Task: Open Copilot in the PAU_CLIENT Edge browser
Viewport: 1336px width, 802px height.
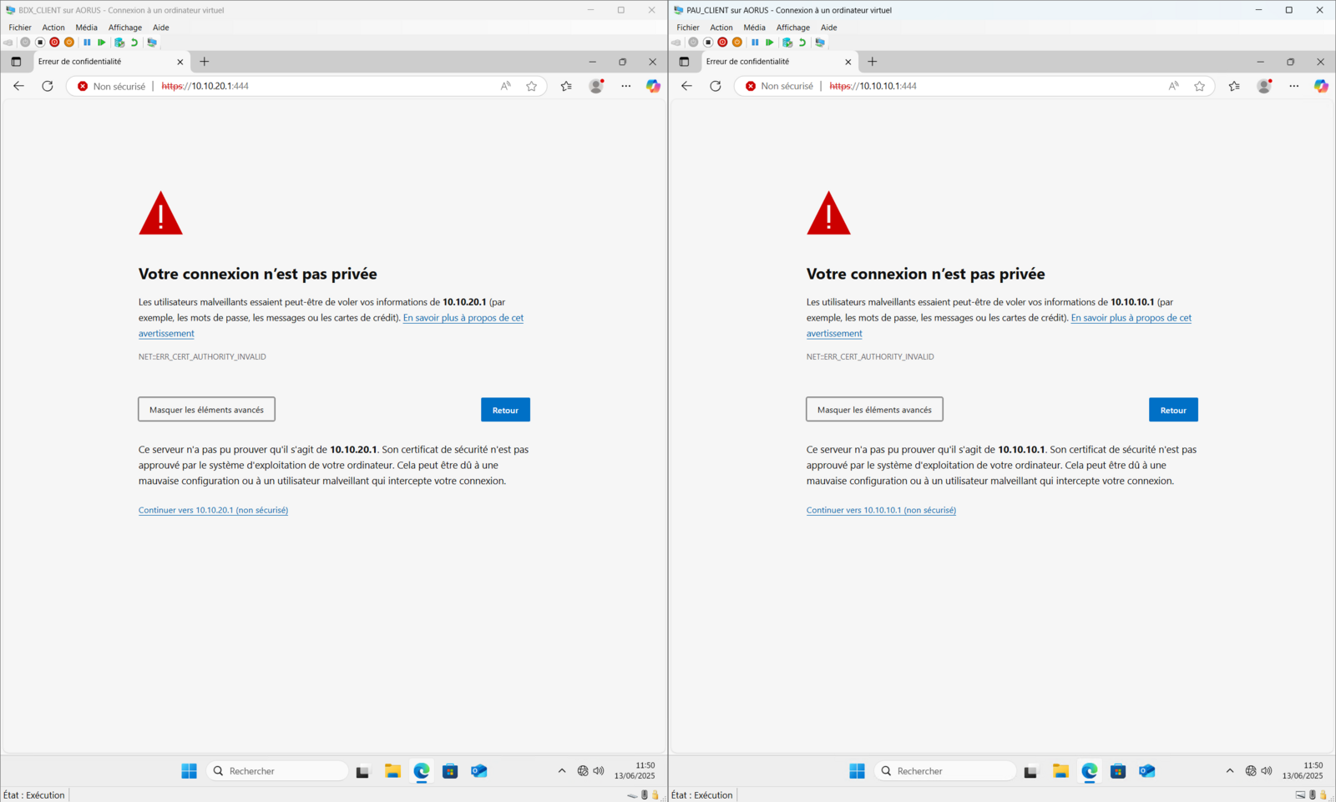Action: (1320, 86)
